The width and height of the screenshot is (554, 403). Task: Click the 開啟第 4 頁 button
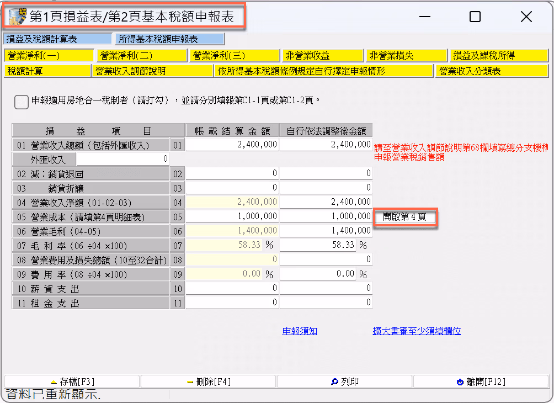[405, 217]
